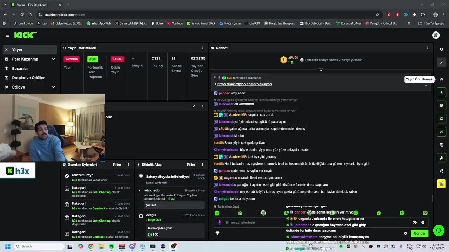Open Discord from the taskbar
The height and width of the screenshot is (252, 449).
coord(132,246)
